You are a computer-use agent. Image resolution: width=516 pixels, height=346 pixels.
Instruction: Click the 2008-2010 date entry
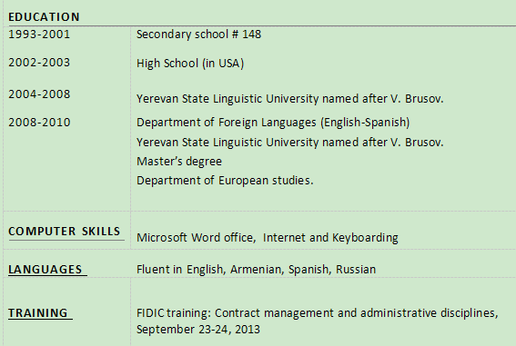tap(39, 123)
